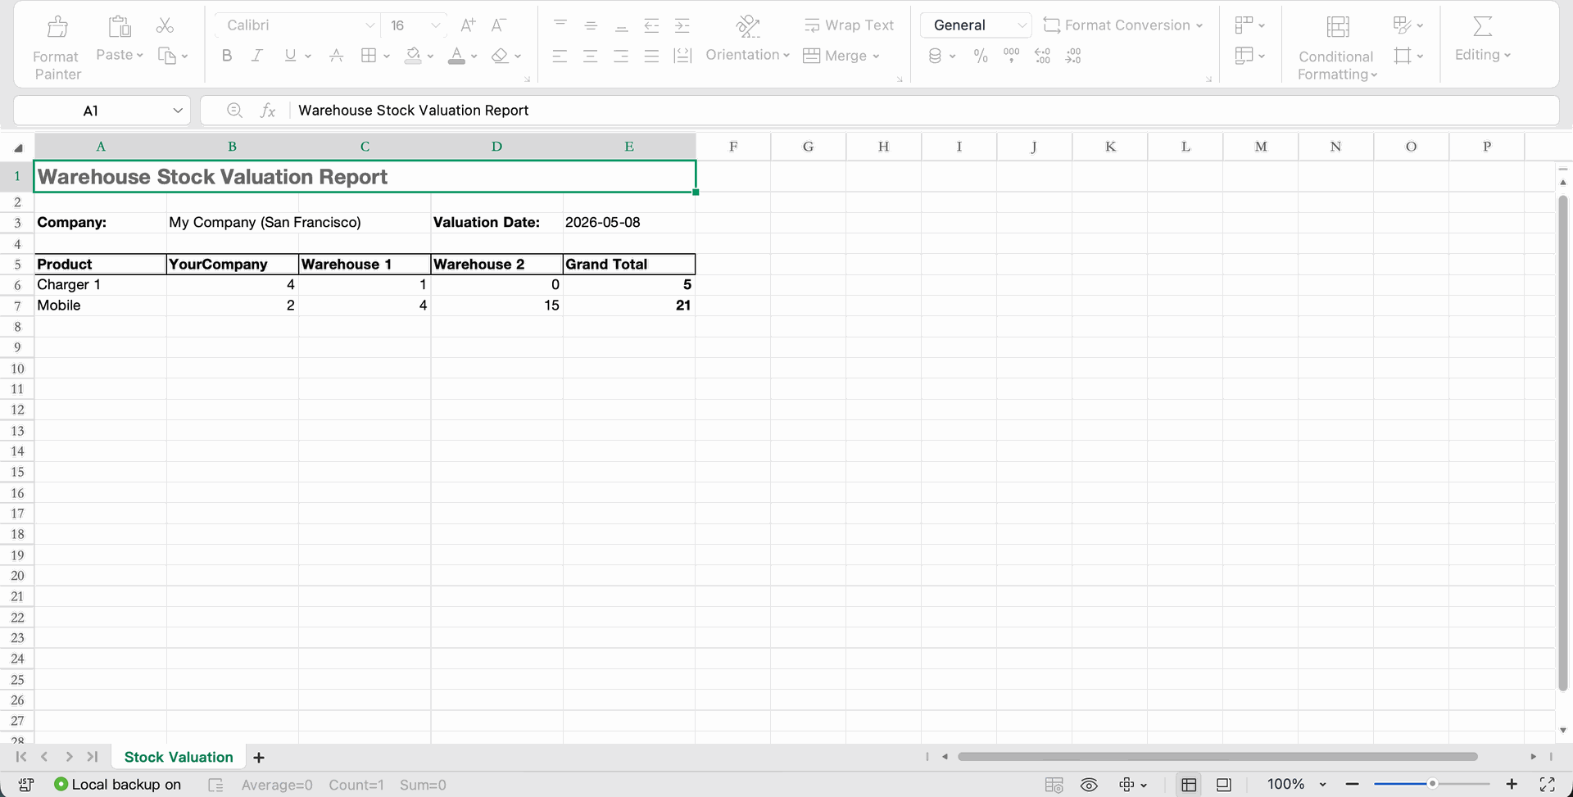The width and height of the screenshot is (1573, 797).
Task: Open Format Conversion menu
Action: point(1123,25)
